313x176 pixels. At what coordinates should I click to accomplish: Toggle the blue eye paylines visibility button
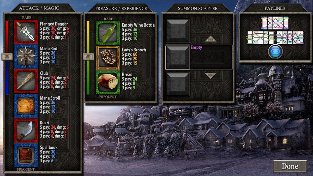coord(275,51)
